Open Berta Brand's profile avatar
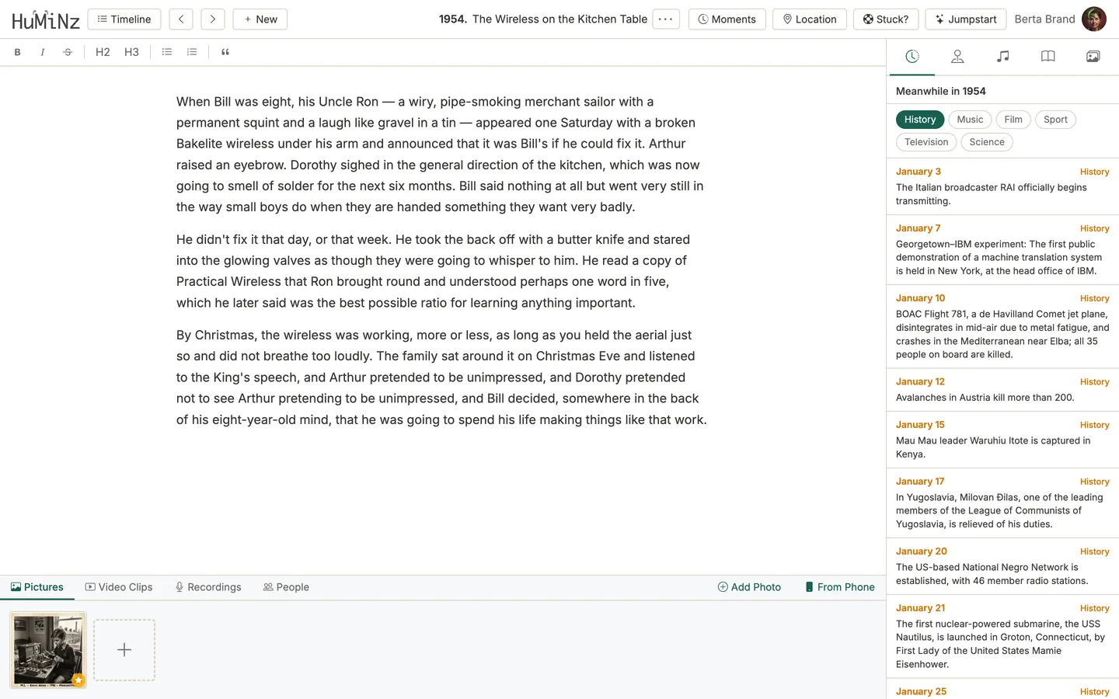This screenshot has width=1119, height=699. point(1094,19)
